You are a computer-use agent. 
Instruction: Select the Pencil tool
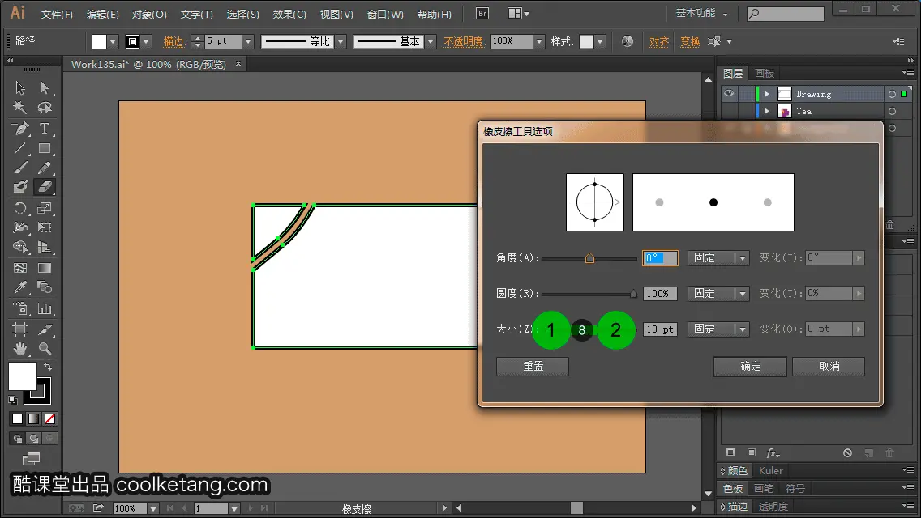(x=45, y=168)
